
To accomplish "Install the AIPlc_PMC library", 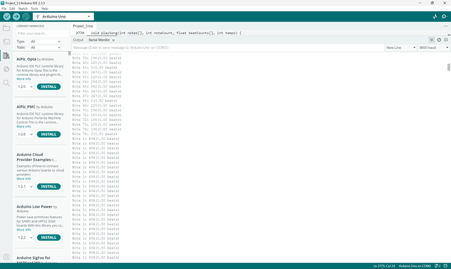I will pyautogui.click(x=48, y=134).
